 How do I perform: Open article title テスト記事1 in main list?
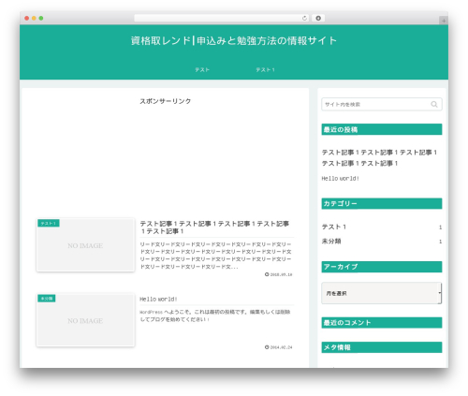pyautogui.click(x=214, y=227)
